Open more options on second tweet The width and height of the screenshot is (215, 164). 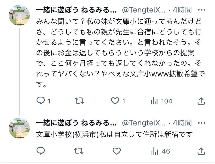(x=201, y=123)
